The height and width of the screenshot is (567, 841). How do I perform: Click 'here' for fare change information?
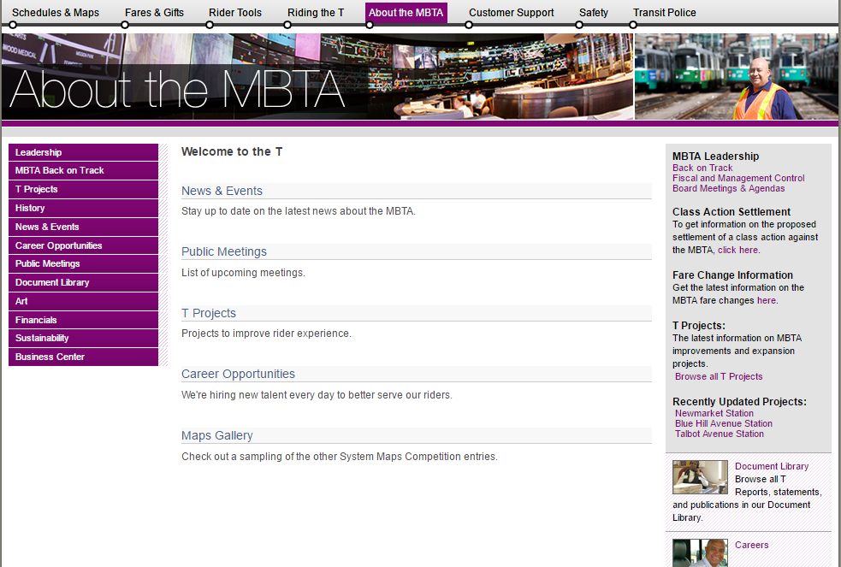(767, 300)
